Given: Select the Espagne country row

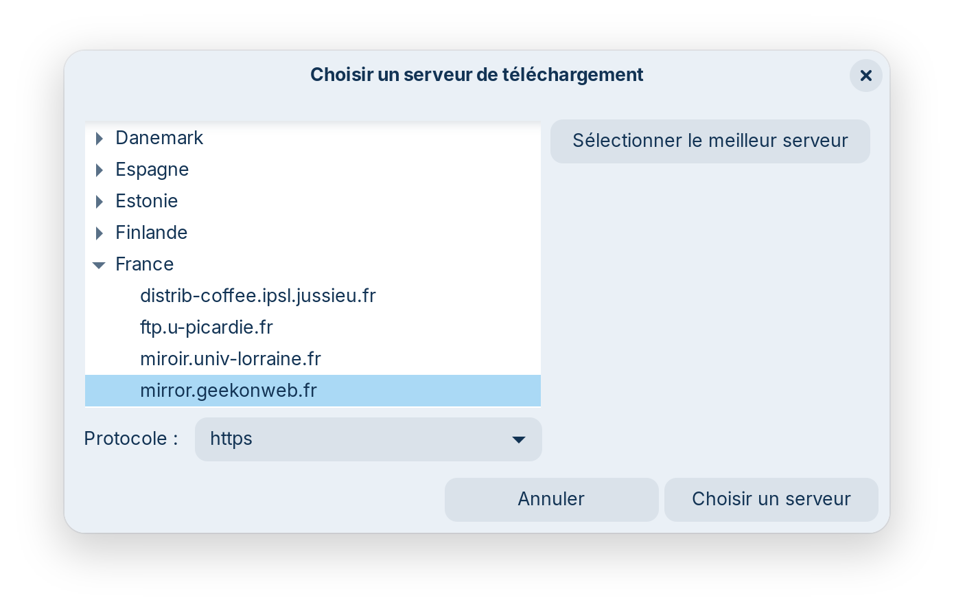Looking at the screenshot, I should [152, 170].
